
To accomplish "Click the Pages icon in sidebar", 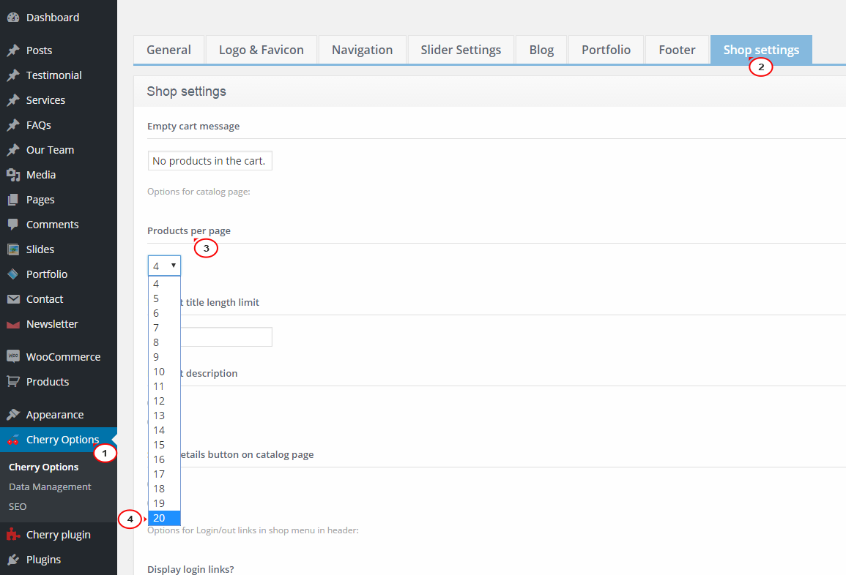I will 13,200.
